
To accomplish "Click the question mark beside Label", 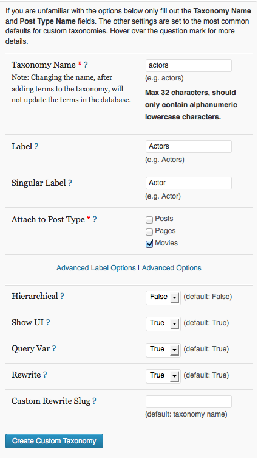I will coord(36,146).
